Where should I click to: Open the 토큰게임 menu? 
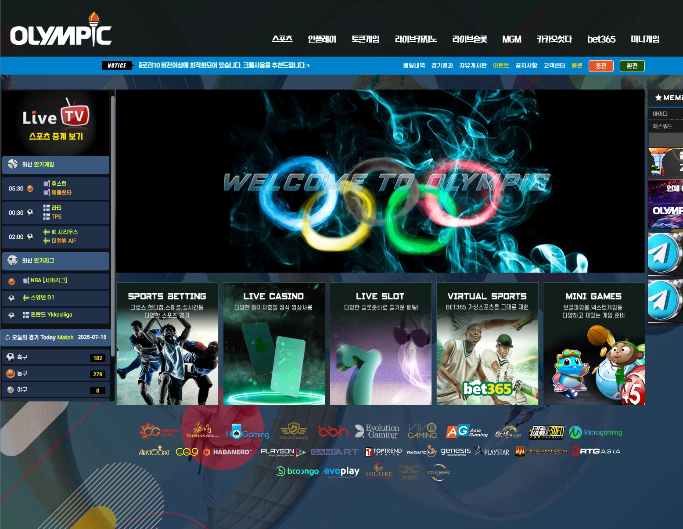tap(365, 39)
